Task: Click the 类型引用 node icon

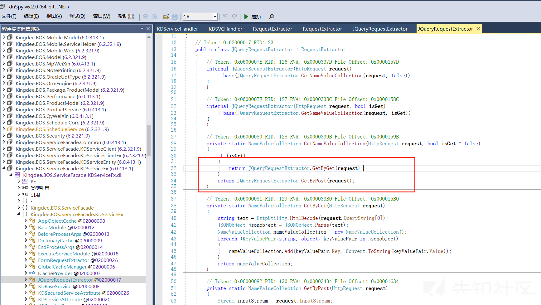Action: tap(25, 188)
